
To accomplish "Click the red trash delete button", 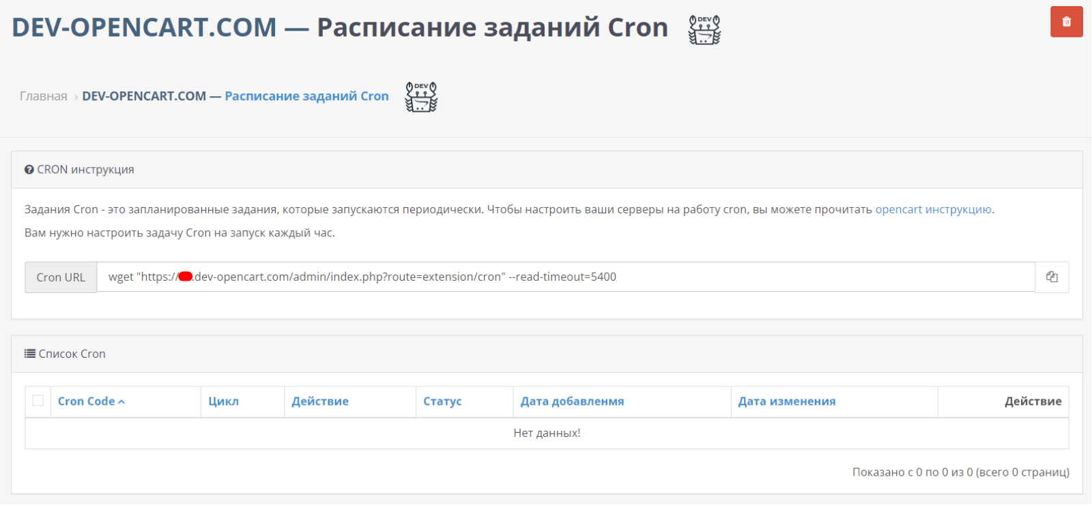I will (x=1067, y=22).
